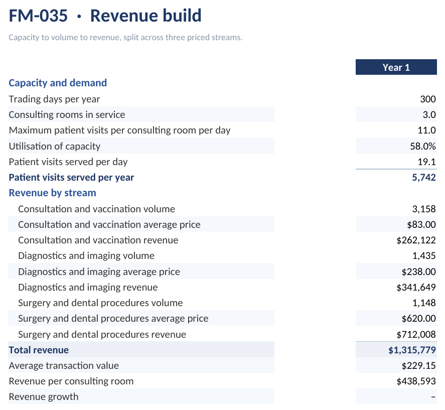Select 'Diagnostics and imaging volume' label

[86, 256]
